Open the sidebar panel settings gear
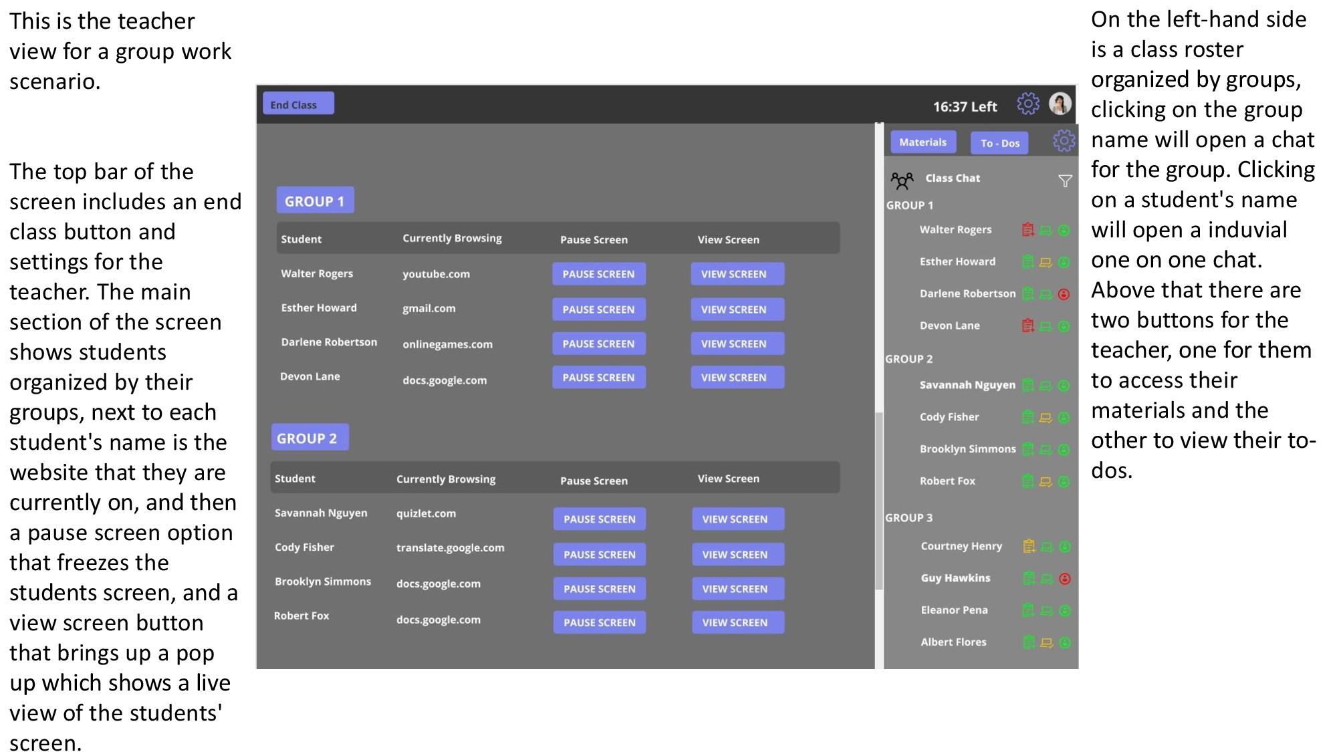The width and height of the screenshot is (1337, 752). [1063, 140]
